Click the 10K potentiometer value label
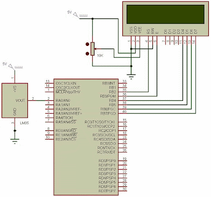The image size is (211, 197). [x=100, y=55]
